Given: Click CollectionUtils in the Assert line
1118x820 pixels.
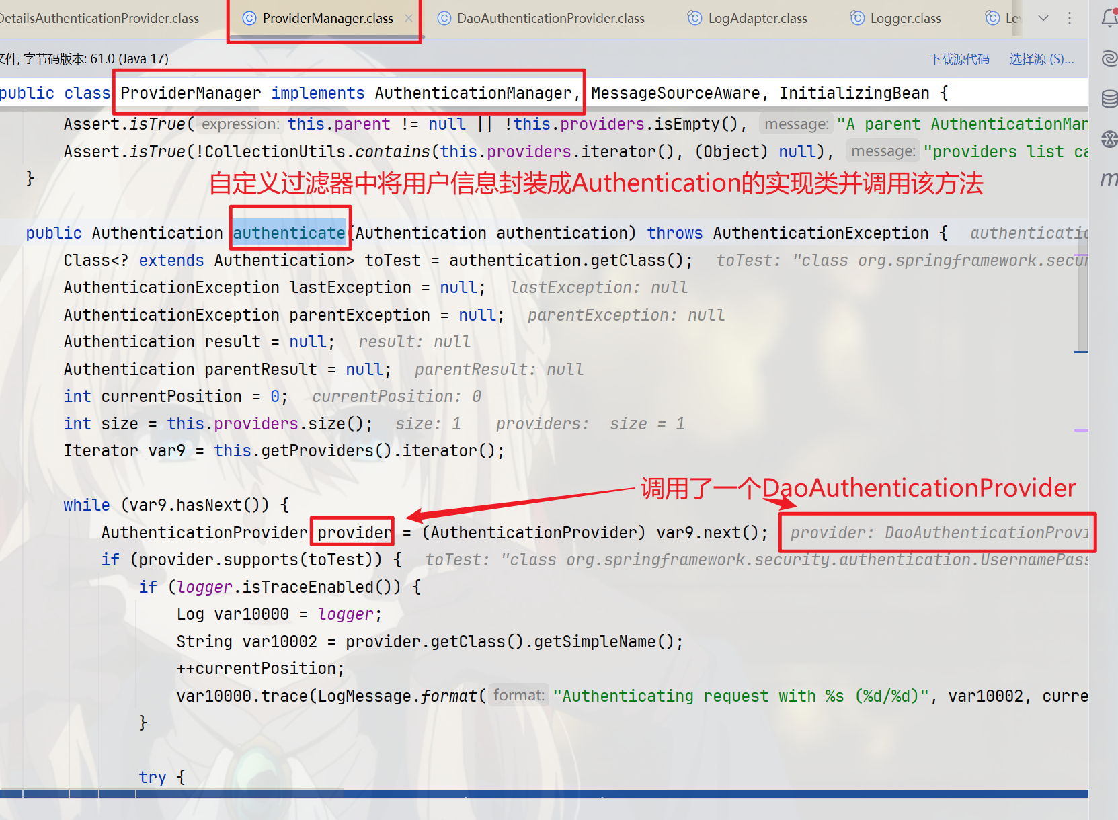Looking at the screenshot, I should (275, 152).
